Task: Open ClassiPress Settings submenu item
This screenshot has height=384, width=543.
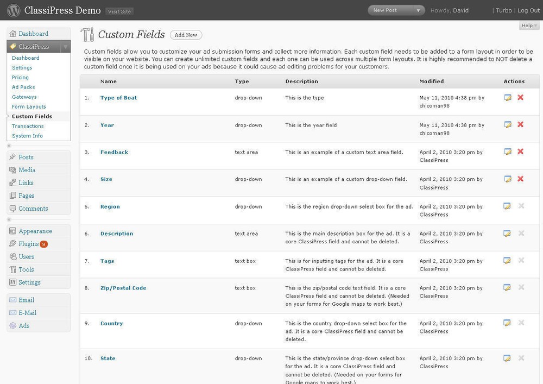Action: (x=22, y=67)
